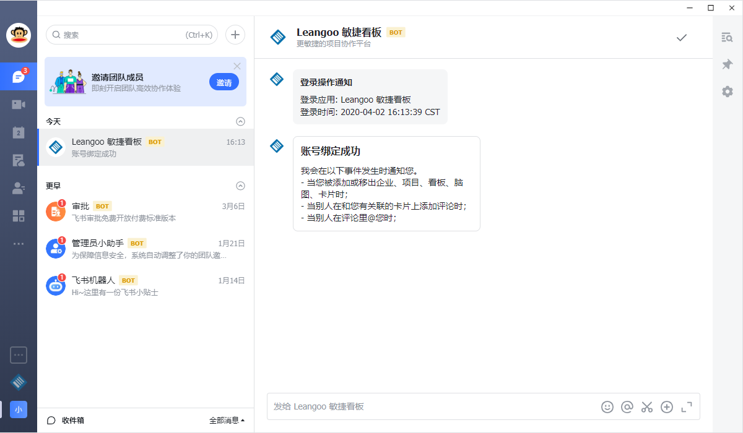Open the workplace apps grid icon
This screenshot has height=433, width=743.
(19, 216)
